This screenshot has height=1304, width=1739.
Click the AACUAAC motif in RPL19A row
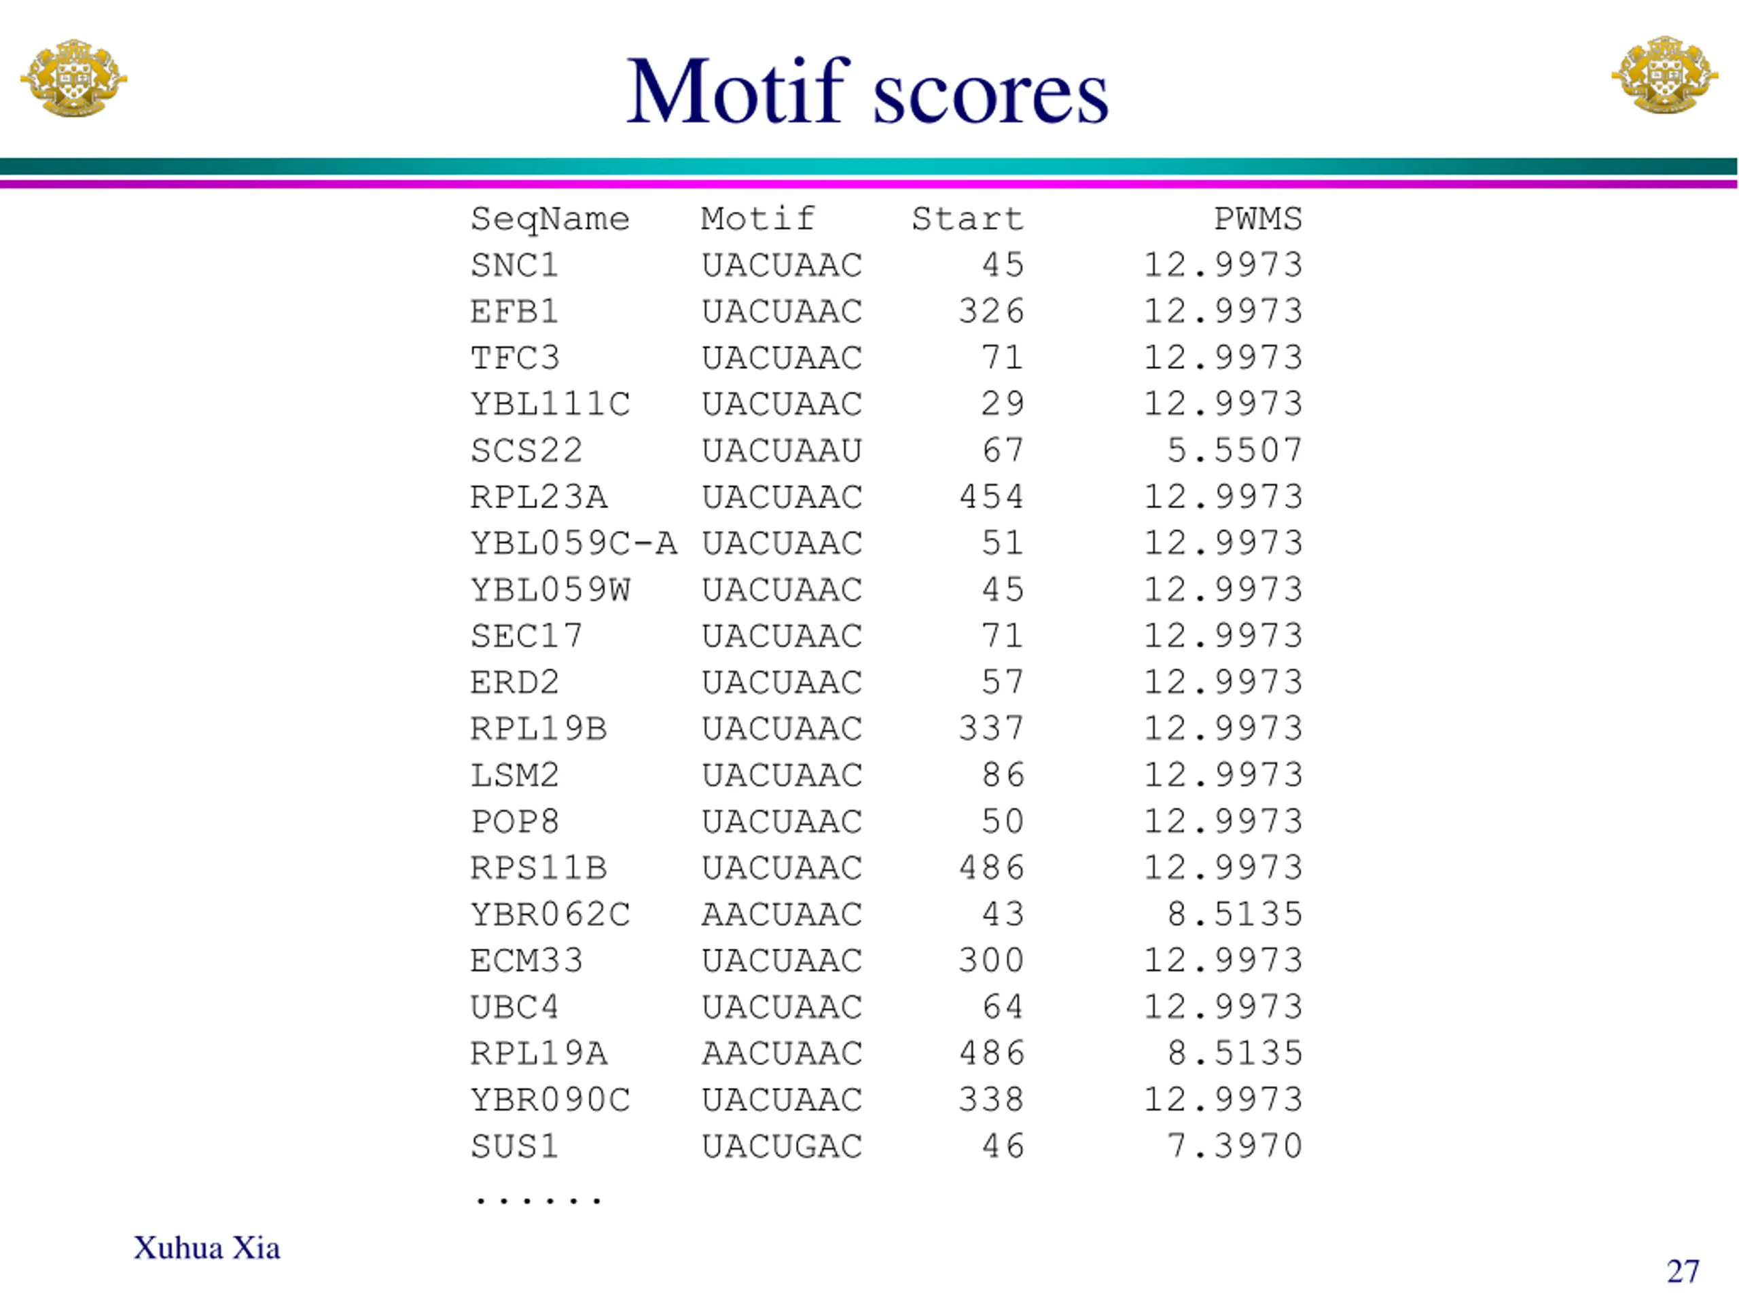point(783,1053)
